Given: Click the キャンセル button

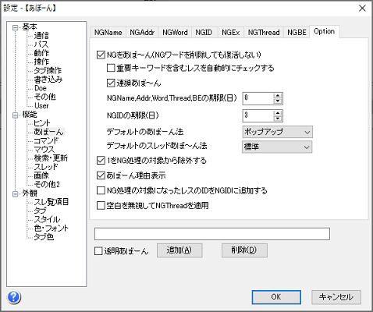Looking at the screenshot, I should [336, 297].
